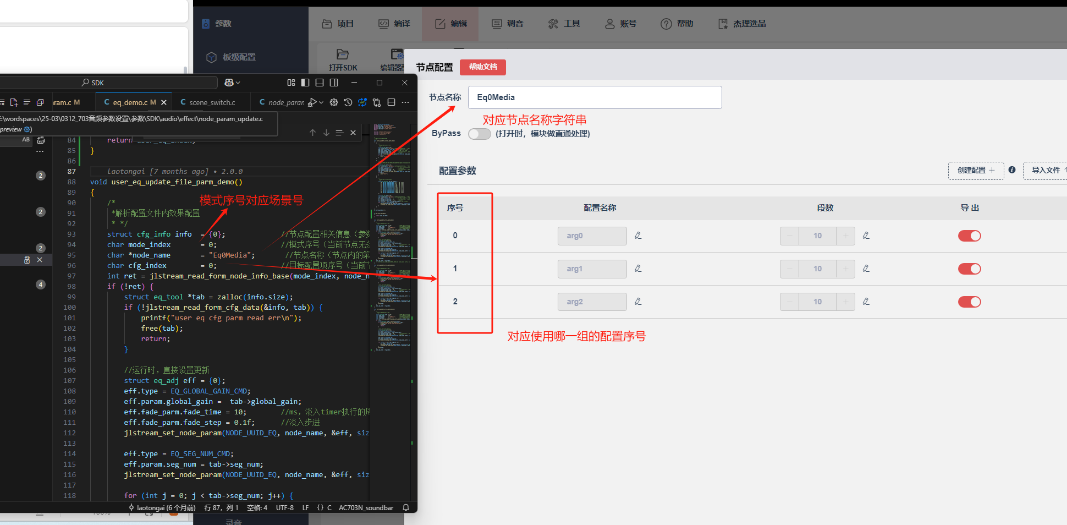Increase the arg0 segment count with plus
The width and height of the screenshot is (1067, 525).
coord(845,236)
